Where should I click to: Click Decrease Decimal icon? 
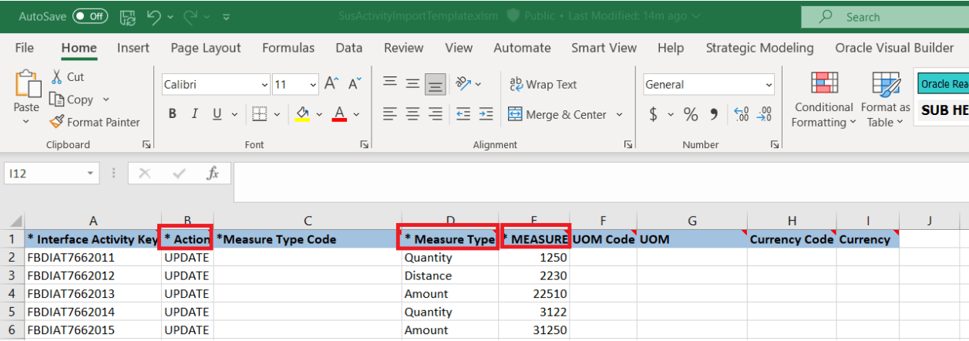tap(764, 114)
